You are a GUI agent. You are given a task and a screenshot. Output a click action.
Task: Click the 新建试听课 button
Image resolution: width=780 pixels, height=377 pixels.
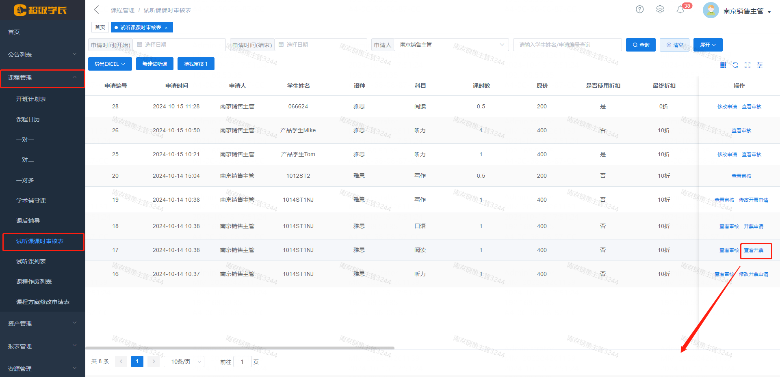pos(155,64)
